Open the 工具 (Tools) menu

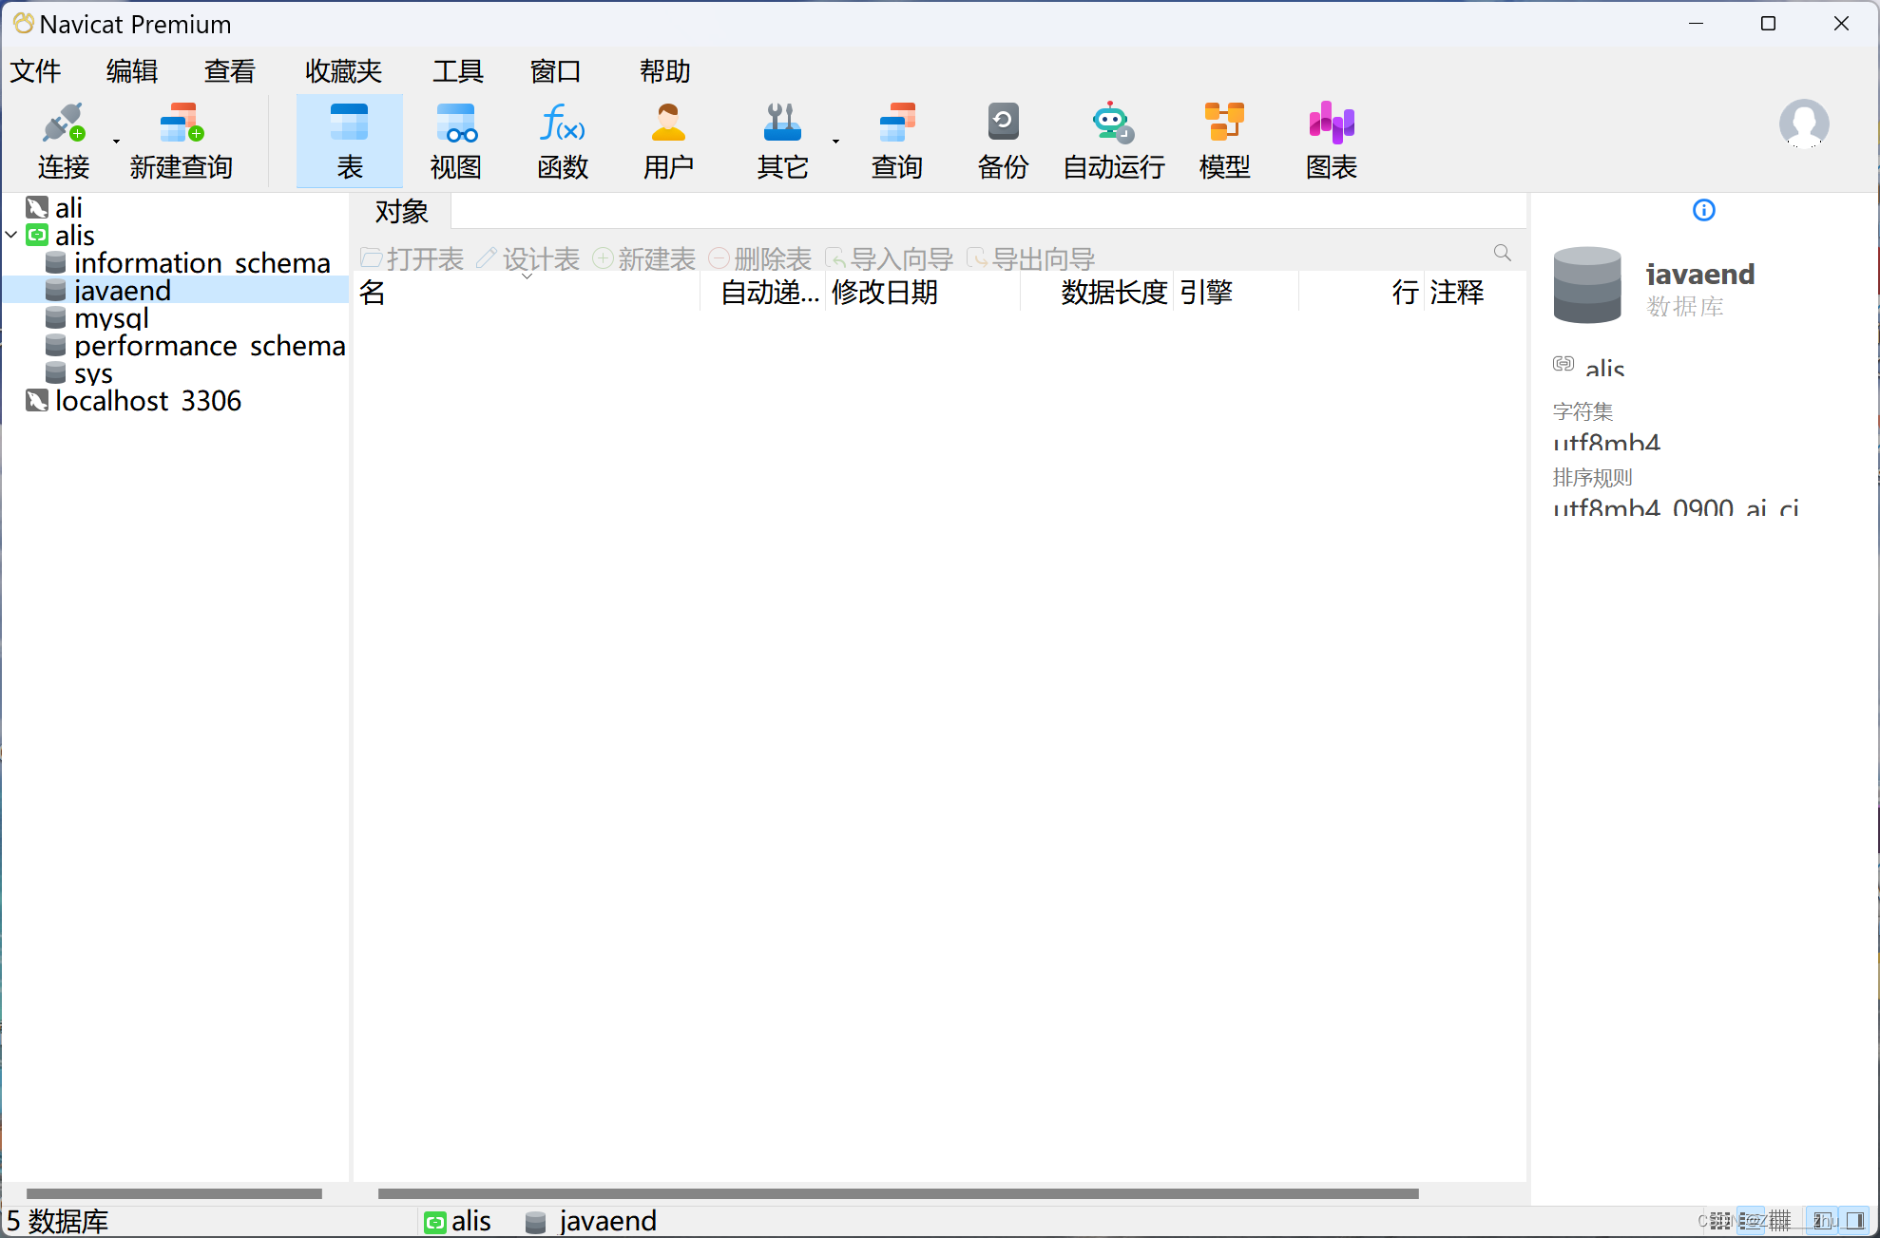pyautogui.click(x=457, y=71)
